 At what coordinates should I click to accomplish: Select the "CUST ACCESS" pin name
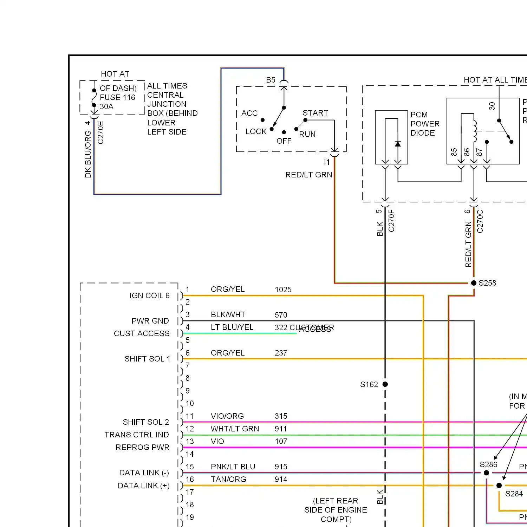click(x=142, y=333)
